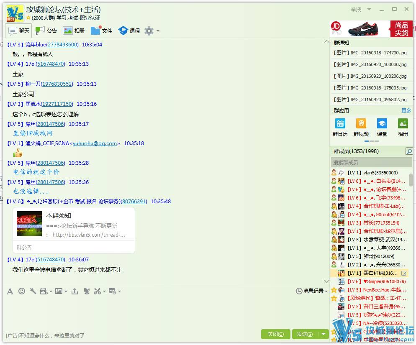This screenshot has height=345, width=416.
Task: Click the 搜索群成员 search input field
Action: [x=370, y=162]
